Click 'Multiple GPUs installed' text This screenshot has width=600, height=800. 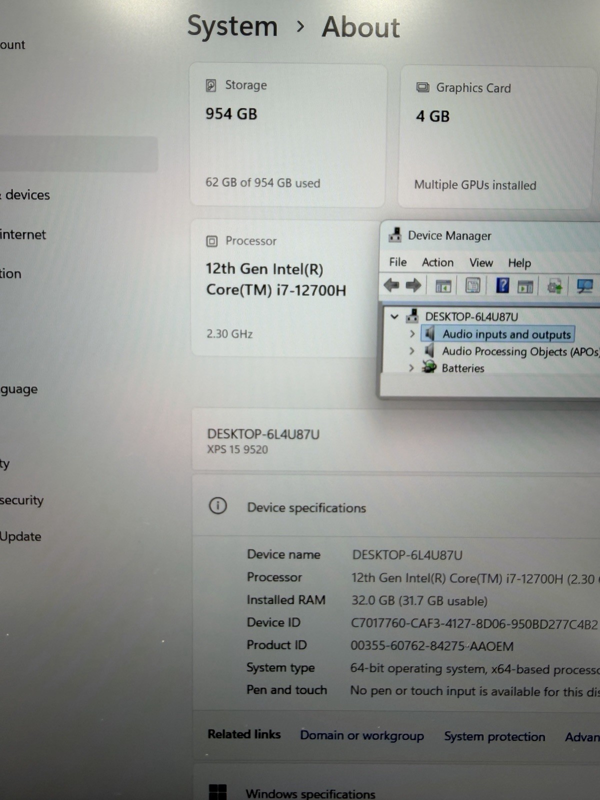click(475, 185)
